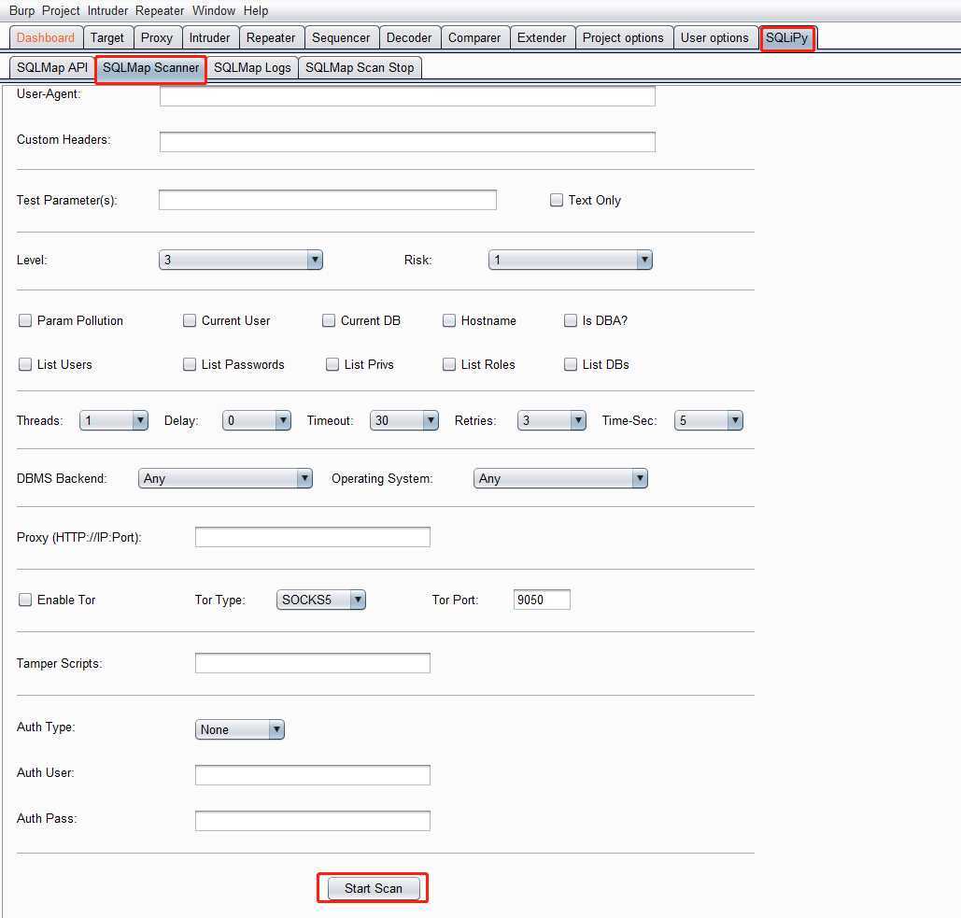
Task: Check the Is DBA? option
Action: coord(571,320)
